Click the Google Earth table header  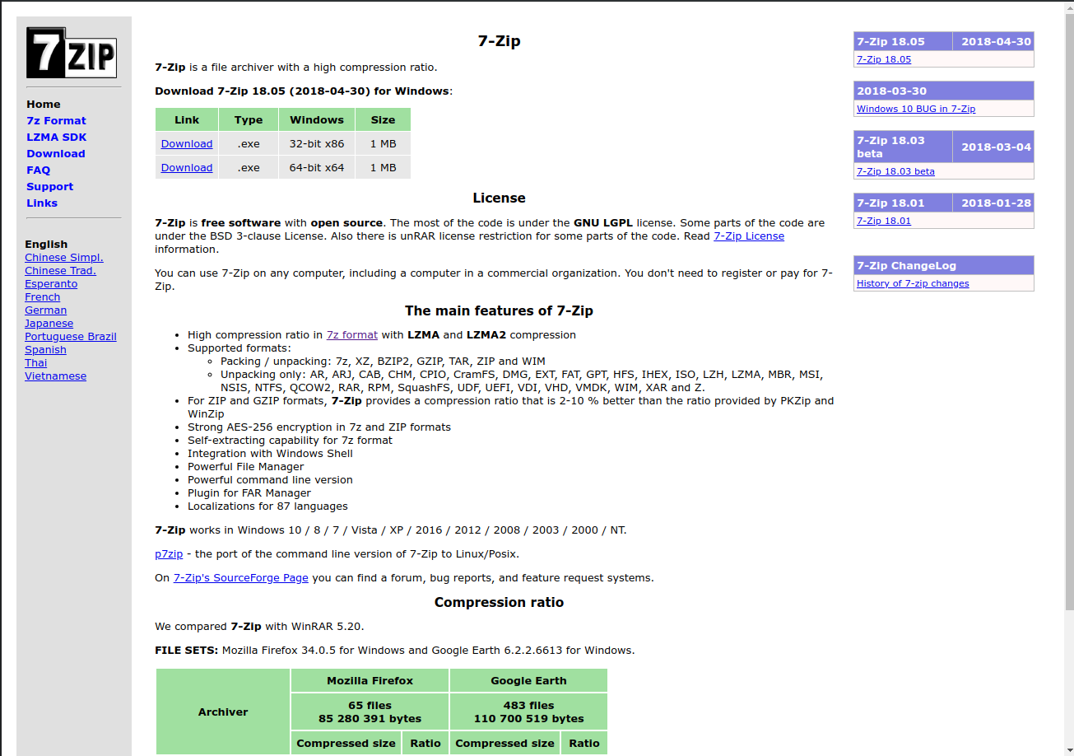coord(528,680)
